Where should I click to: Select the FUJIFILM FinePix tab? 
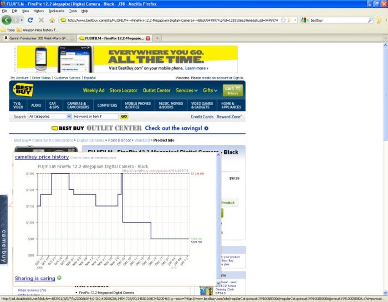pyautogui.click(x=114, y=38)
